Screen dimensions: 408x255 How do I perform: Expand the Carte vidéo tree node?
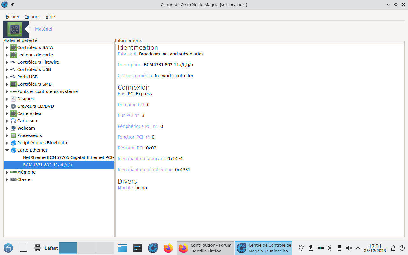[7, 113]
